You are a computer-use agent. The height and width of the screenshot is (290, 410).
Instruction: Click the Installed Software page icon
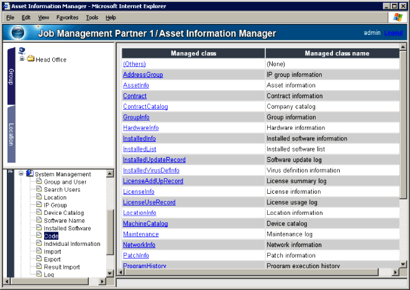tap(39, 227)
